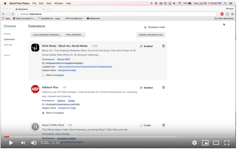Skip to next video
This screenshot has width=237, height=149.
(x=23, y=143)
